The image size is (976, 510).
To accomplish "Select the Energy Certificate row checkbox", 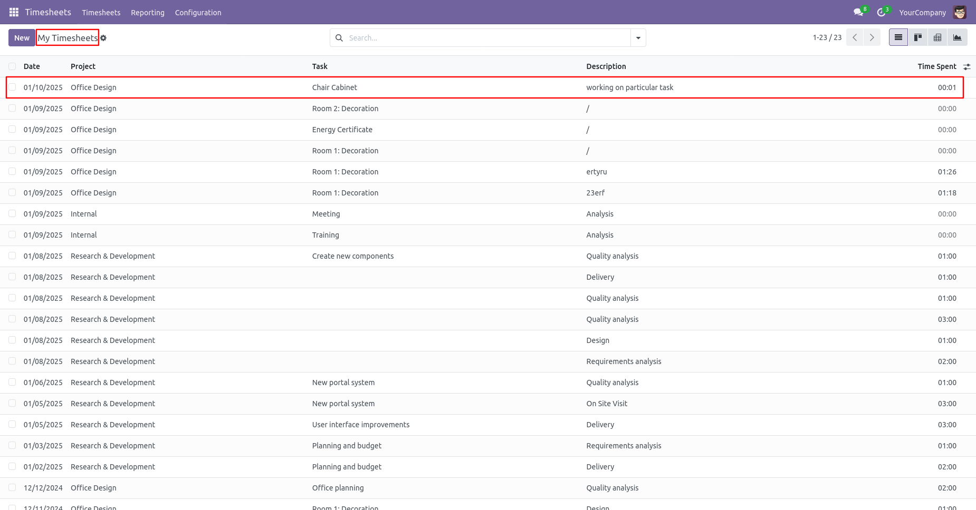I will pos(12,130).
